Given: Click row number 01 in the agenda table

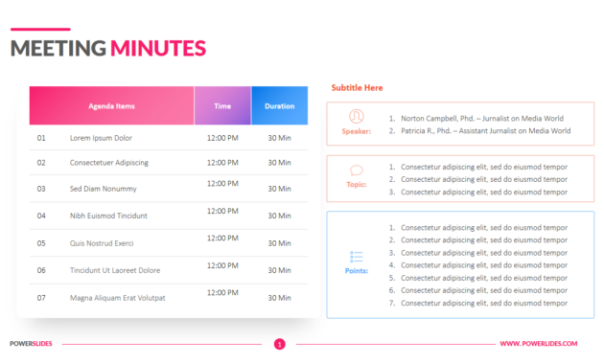Looking at the screenshot, I should [41, 138].
